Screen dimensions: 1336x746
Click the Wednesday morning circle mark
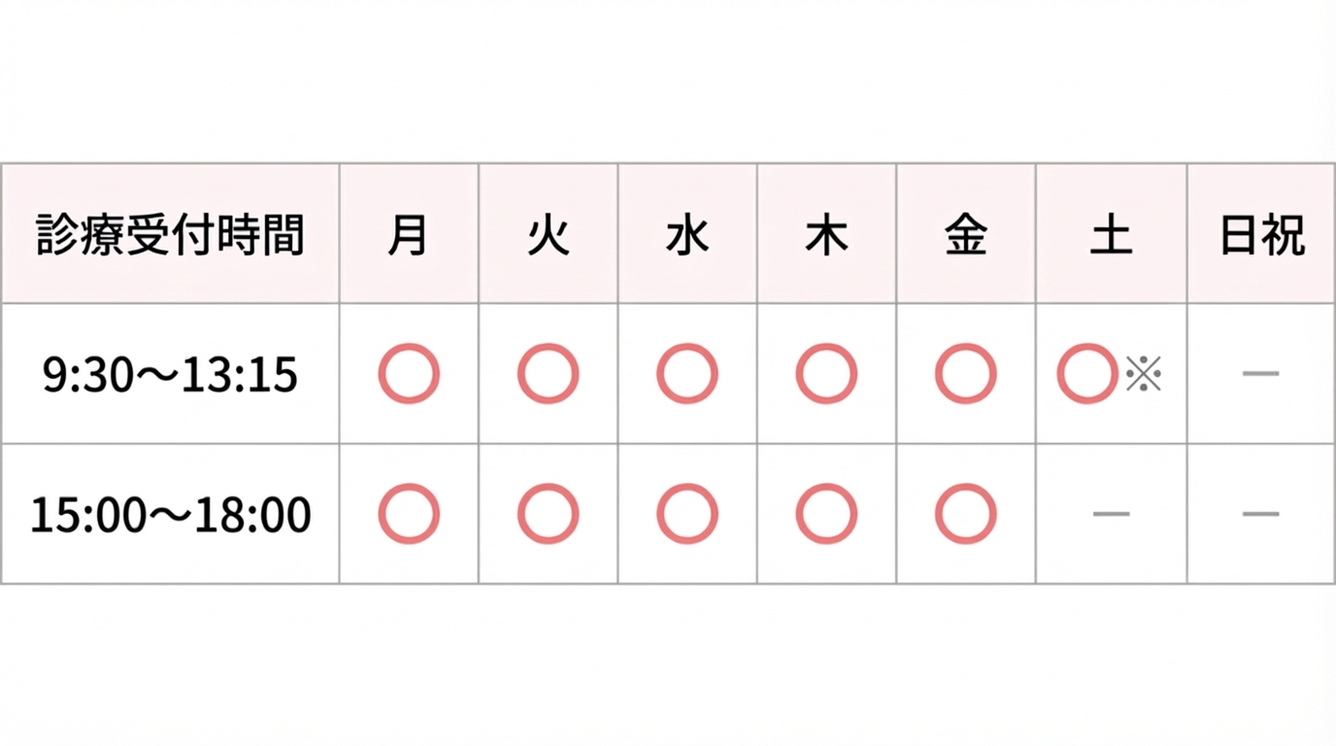[687, 374]
